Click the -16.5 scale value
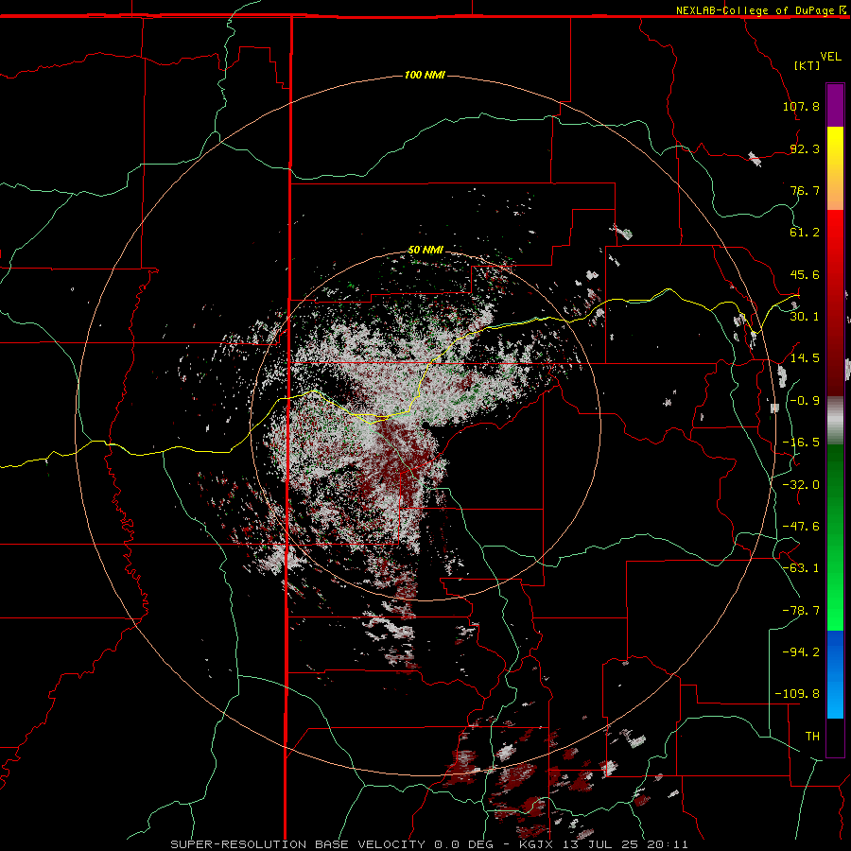 pyautogui.click(x=801, y=443)
